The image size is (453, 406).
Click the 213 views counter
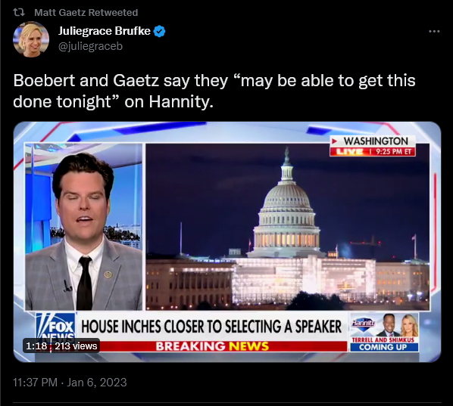[x=76, y=346]
